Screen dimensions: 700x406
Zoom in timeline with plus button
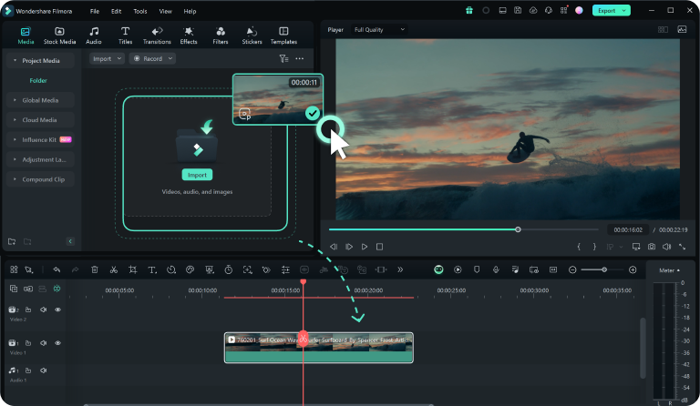(633, 269)
